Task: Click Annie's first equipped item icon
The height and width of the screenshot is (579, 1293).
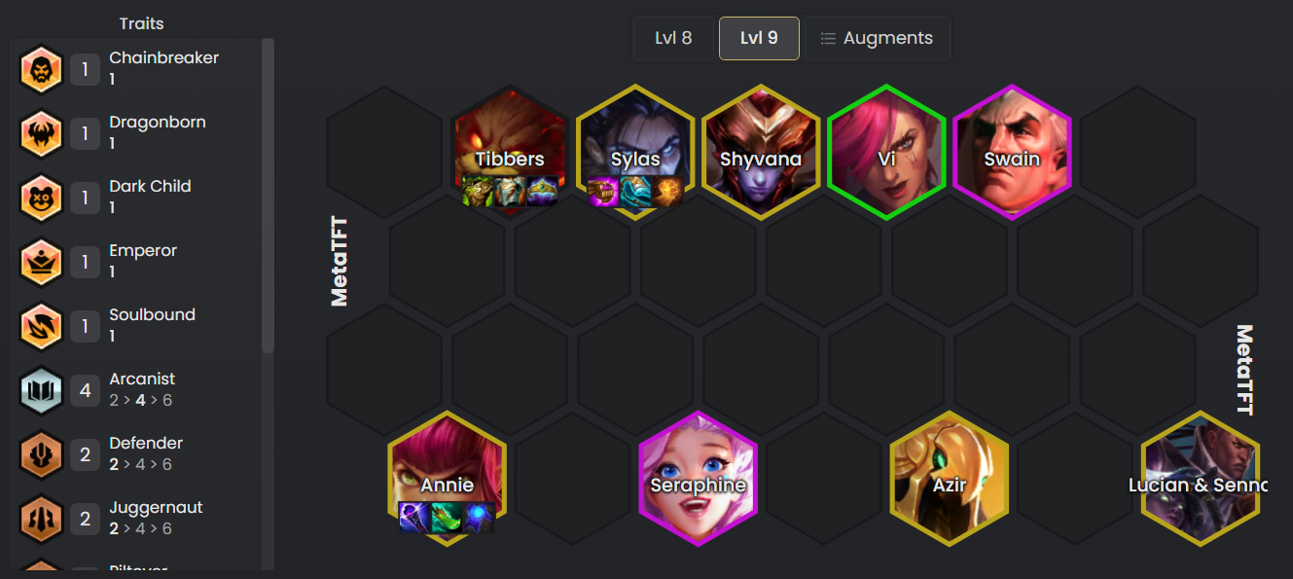Action: click(414, 518)
